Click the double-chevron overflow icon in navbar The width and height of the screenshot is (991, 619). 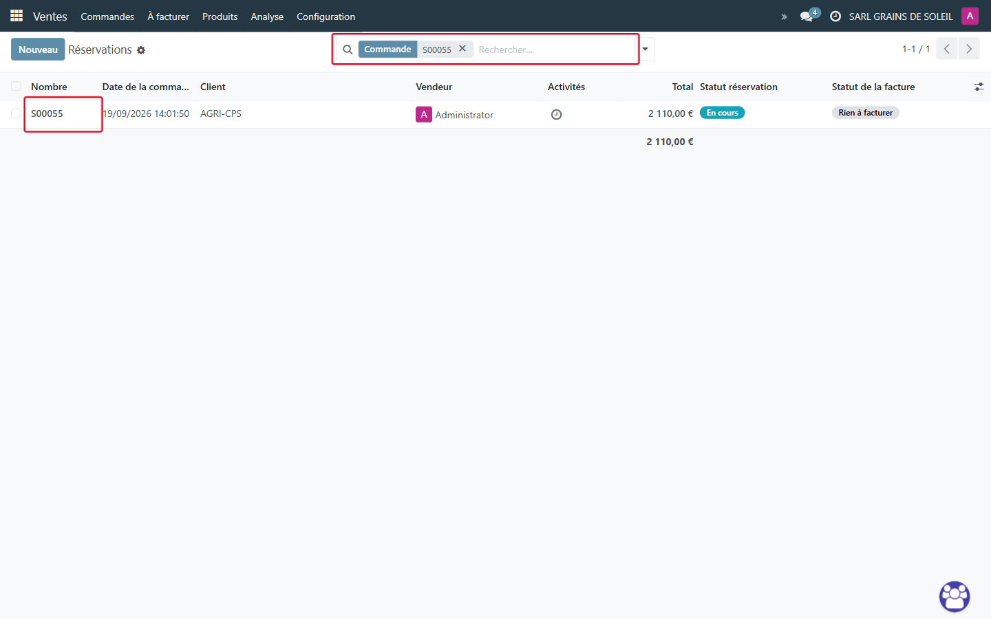pos(784,17)
